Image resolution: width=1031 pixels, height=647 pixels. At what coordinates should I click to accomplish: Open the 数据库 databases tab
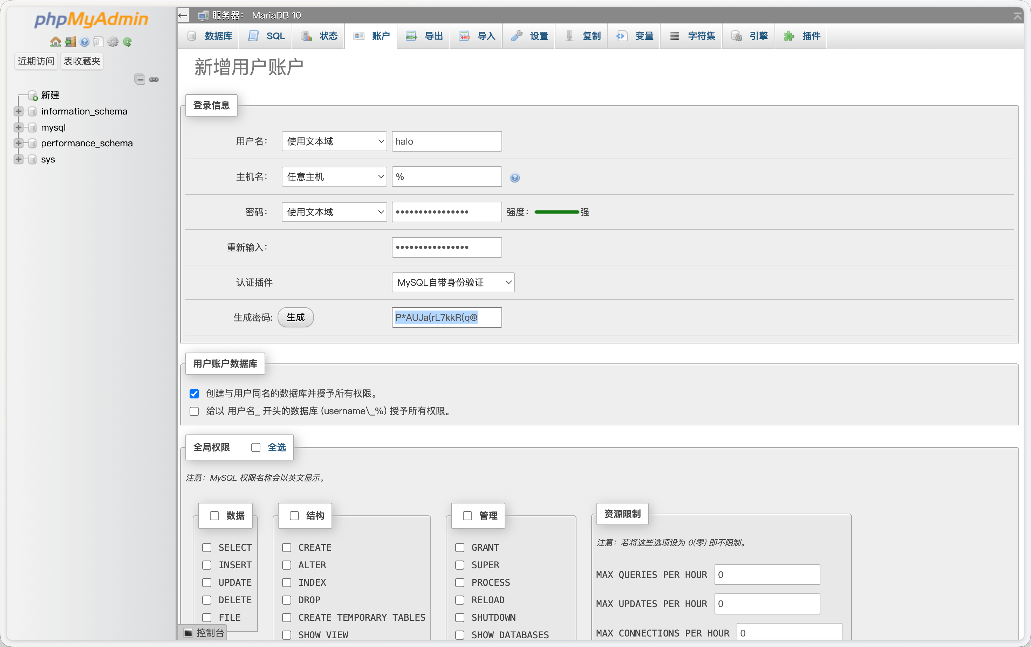tap(210, 36)
